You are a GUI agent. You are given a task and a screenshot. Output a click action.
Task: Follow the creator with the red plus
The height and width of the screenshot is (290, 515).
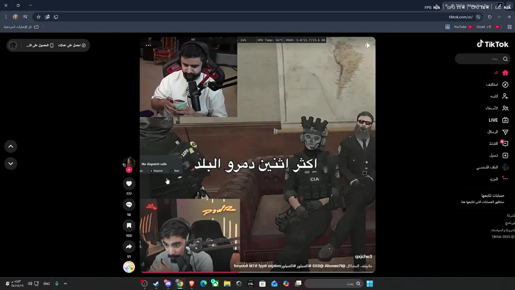(x=129, y=170)
